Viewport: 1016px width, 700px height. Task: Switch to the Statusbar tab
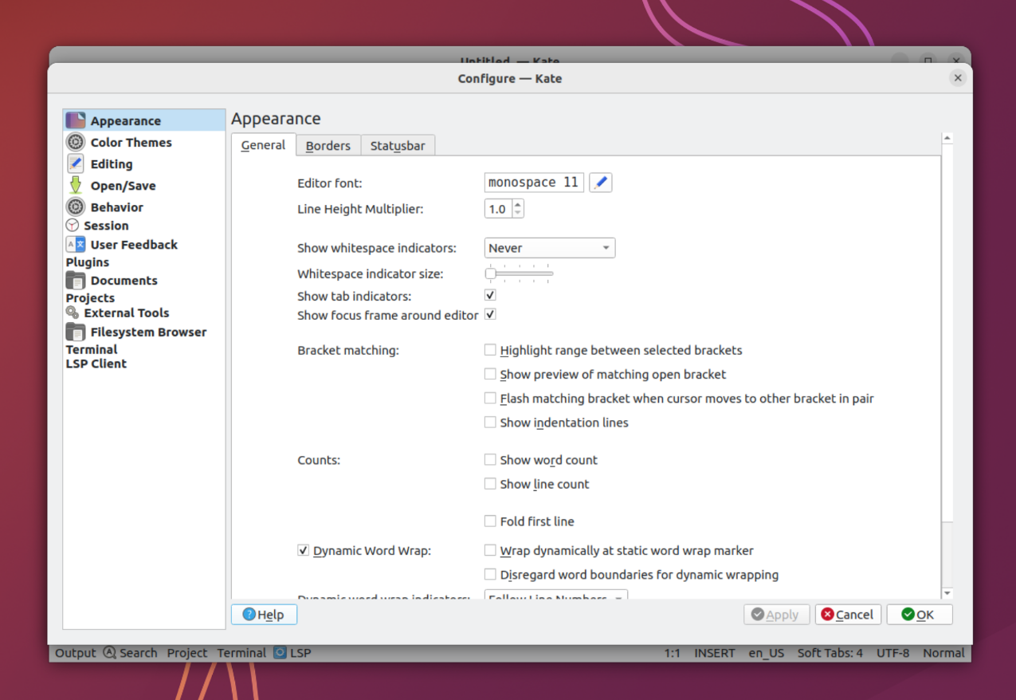(398, 146)
